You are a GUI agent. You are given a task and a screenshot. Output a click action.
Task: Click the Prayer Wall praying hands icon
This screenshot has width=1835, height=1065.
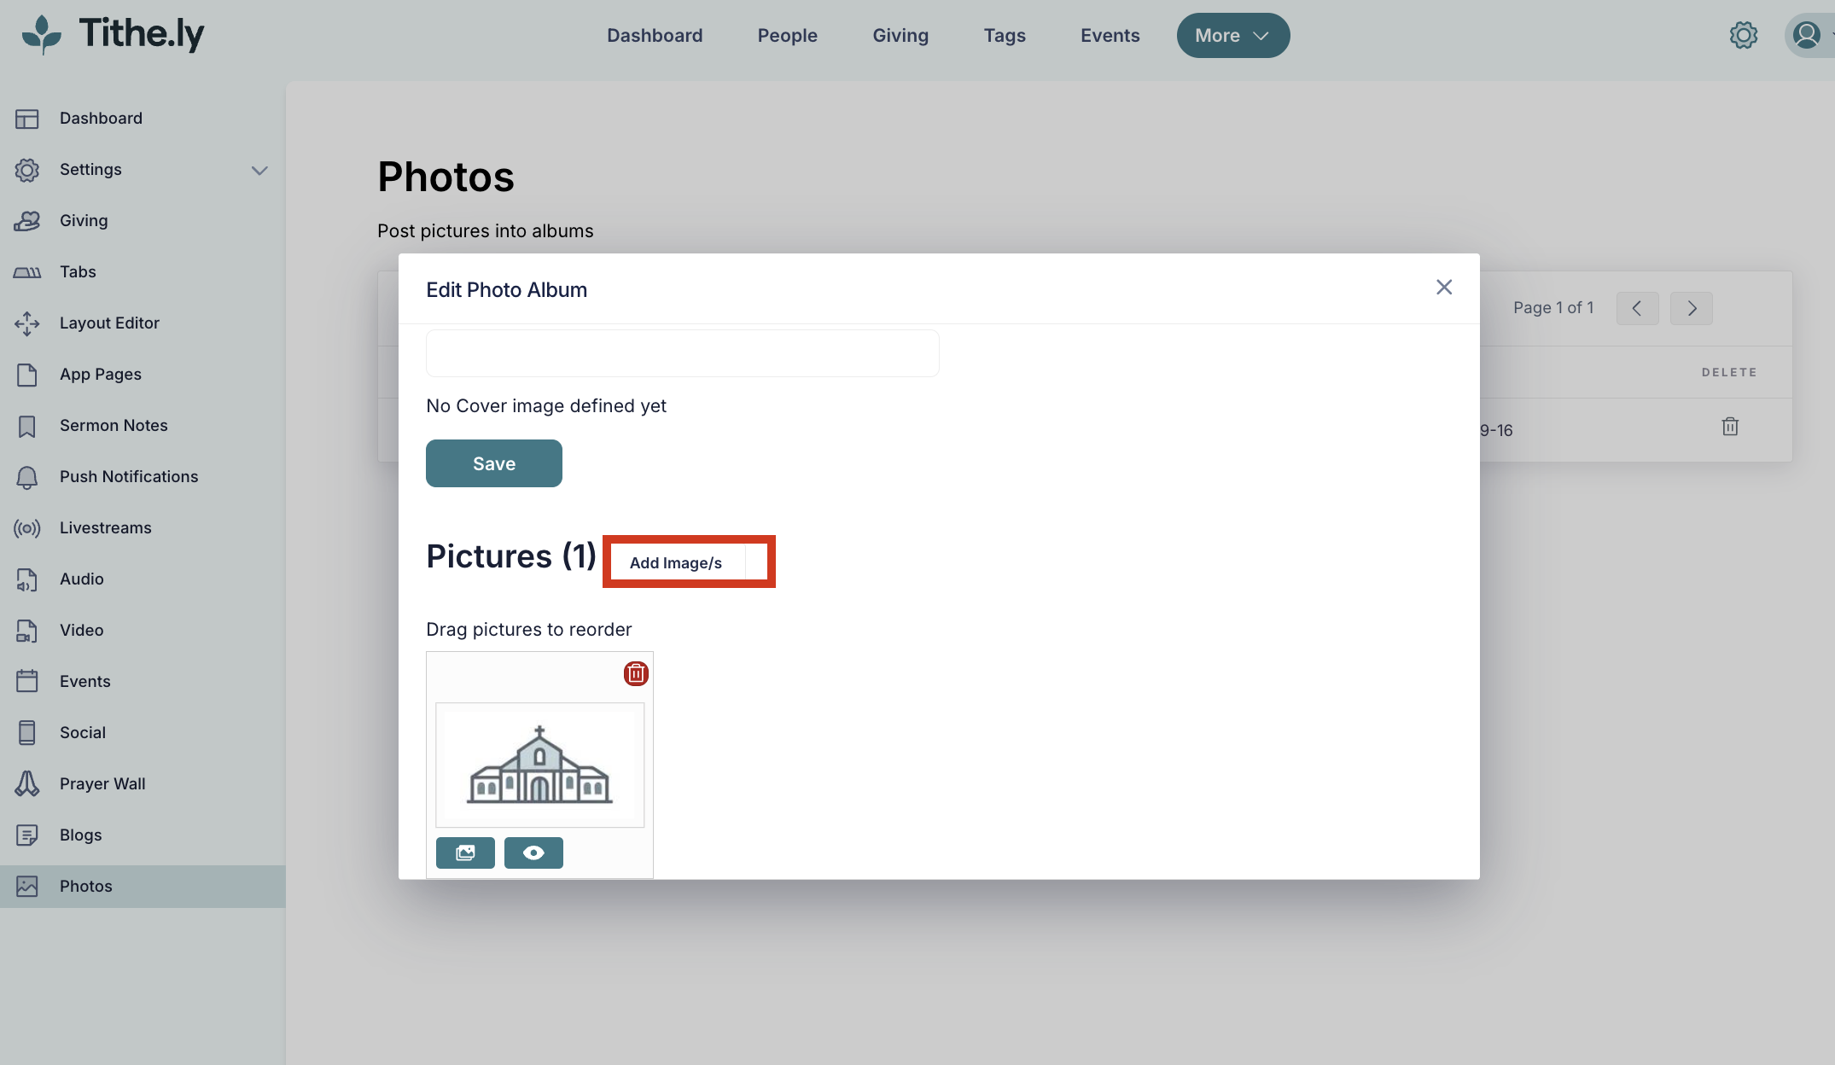pos(26,783)
